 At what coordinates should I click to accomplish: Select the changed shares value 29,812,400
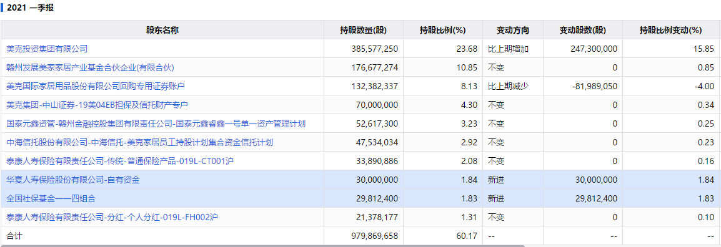pyautogui.click(x=597, y=199)
